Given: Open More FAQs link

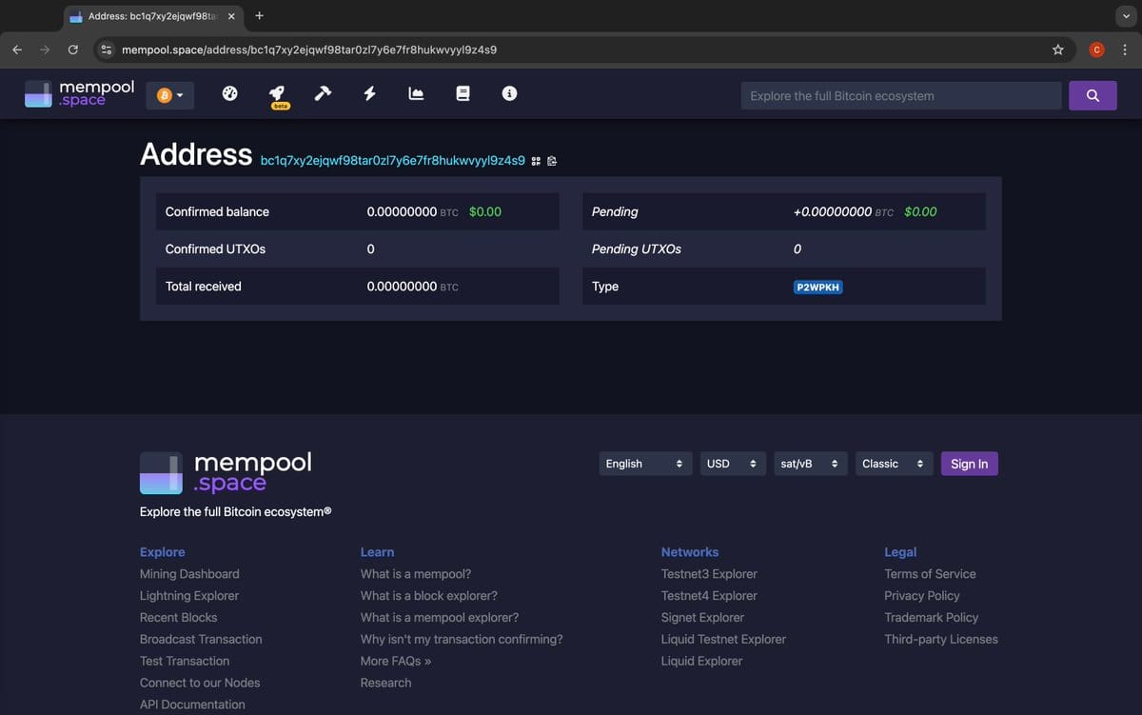Looking at the screenshot, I should pyautogui.click(x=396, y=662).
